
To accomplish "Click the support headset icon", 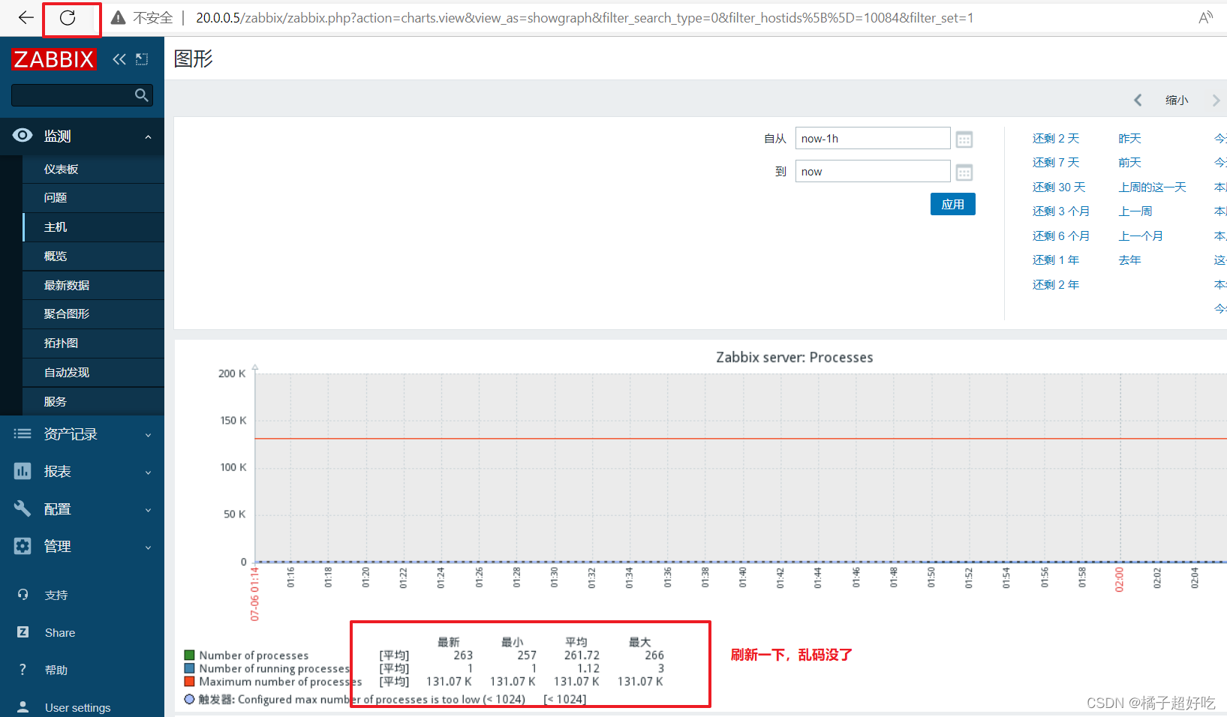I will coord(23,595).
